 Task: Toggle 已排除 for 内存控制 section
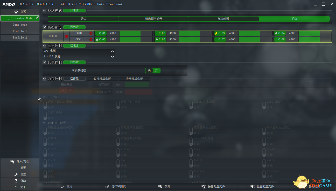point(74,79)
